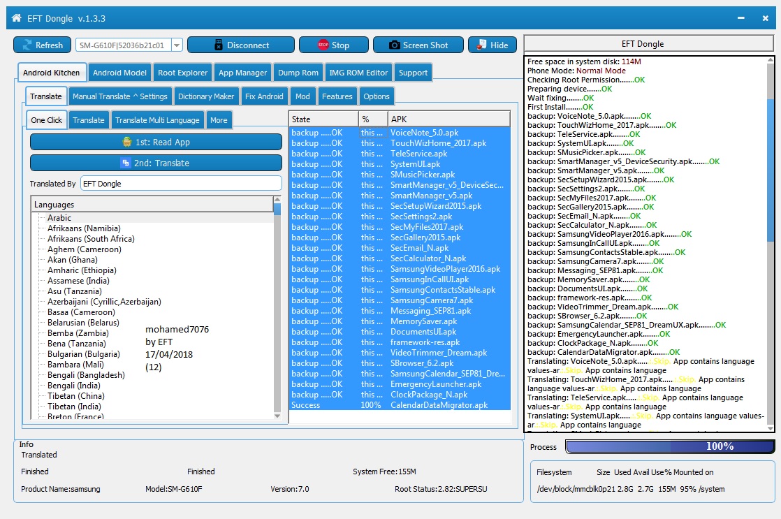Click the red Stop sign icon
Screen dimensions: 781x519
323,45
